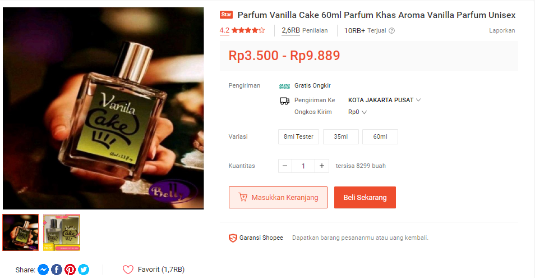Decrease quantity with the minus button
535x278 pixels.
click(x=285, y=166)
